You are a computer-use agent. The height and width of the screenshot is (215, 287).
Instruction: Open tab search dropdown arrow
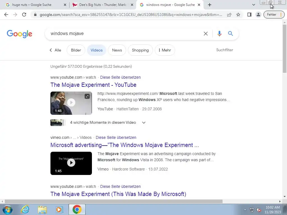253,5
